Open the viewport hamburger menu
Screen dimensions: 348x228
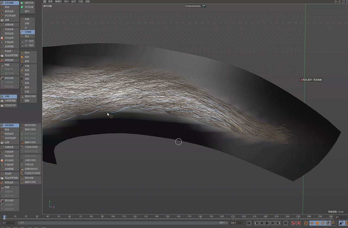(x=45, y=2)
